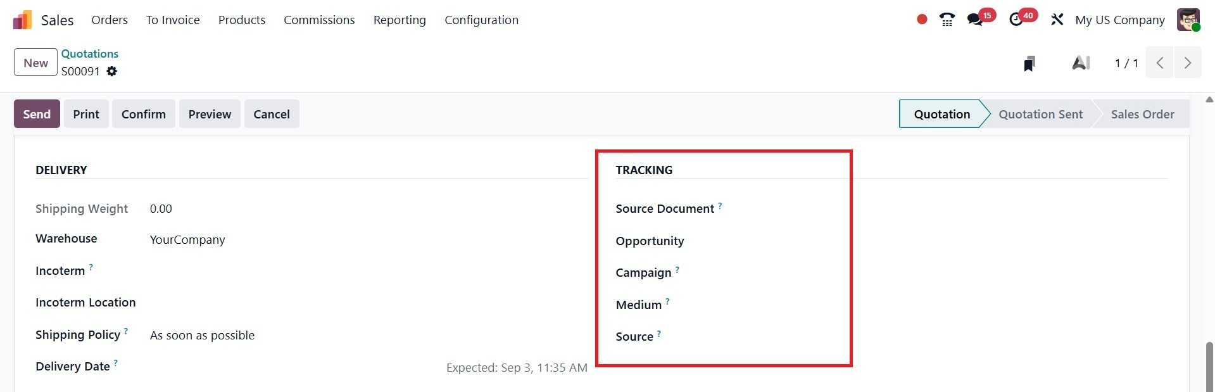Launch the AI assistant icon

1081,63
